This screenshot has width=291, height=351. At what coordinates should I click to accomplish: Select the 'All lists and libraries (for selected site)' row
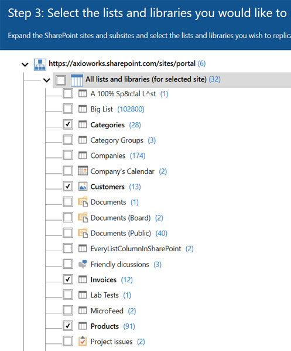172,80
